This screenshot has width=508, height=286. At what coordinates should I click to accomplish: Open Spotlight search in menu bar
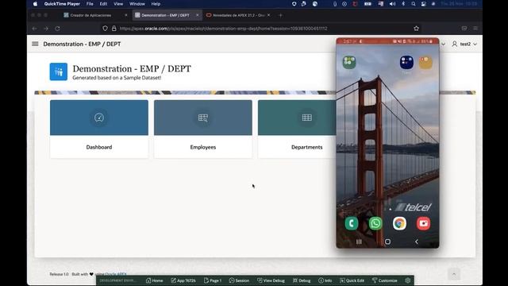tap(414, 4)
